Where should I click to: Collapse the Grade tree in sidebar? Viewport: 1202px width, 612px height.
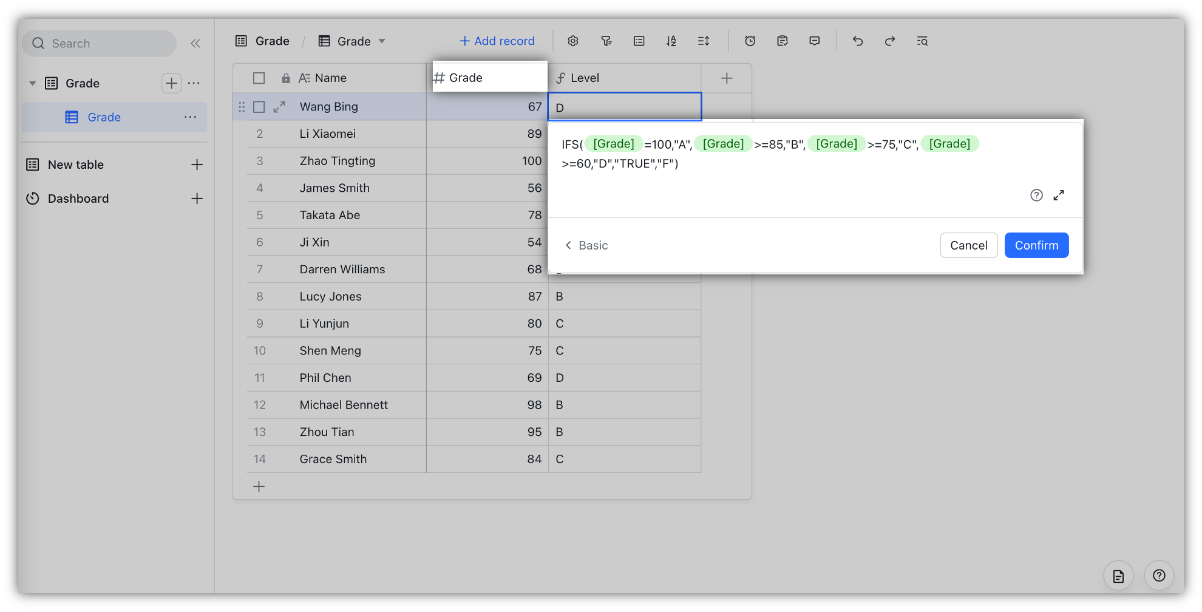tap(33, 83)
